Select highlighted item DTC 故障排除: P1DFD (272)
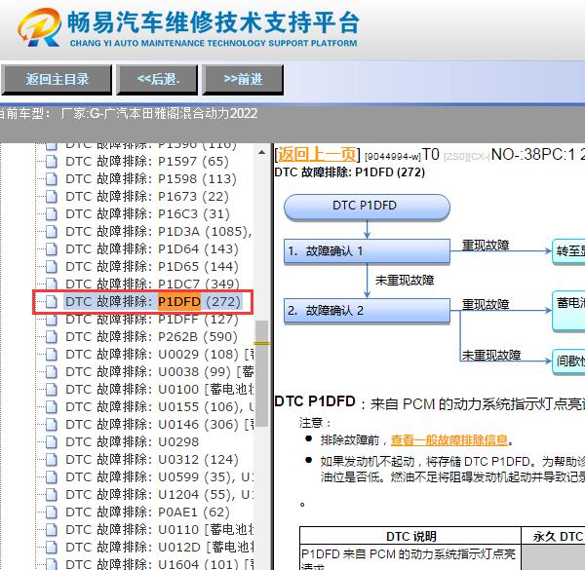 (x=153, y=302)
